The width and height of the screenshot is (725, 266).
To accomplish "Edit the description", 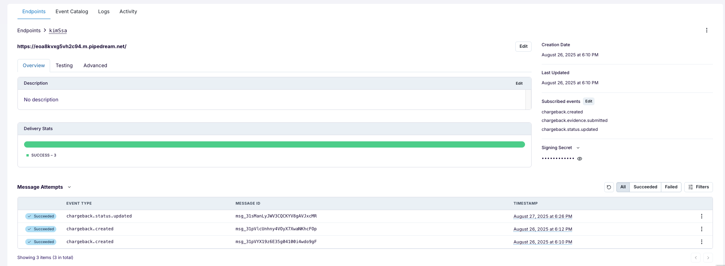I will tap(519, 83).
